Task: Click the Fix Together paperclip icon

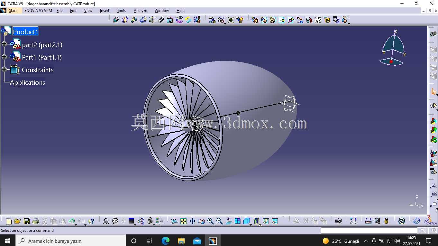Action: pos(161,20)
